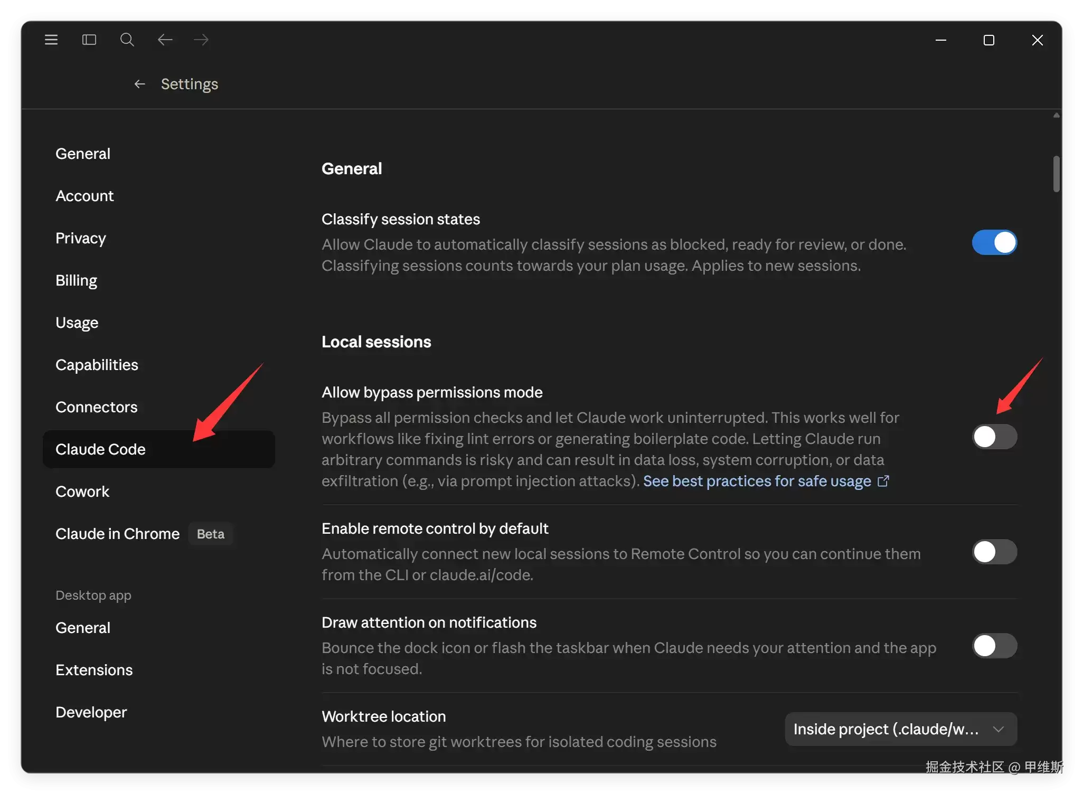Open the Usage settings section
Screen dimensions: 1083x794
[x=158, y=323]
